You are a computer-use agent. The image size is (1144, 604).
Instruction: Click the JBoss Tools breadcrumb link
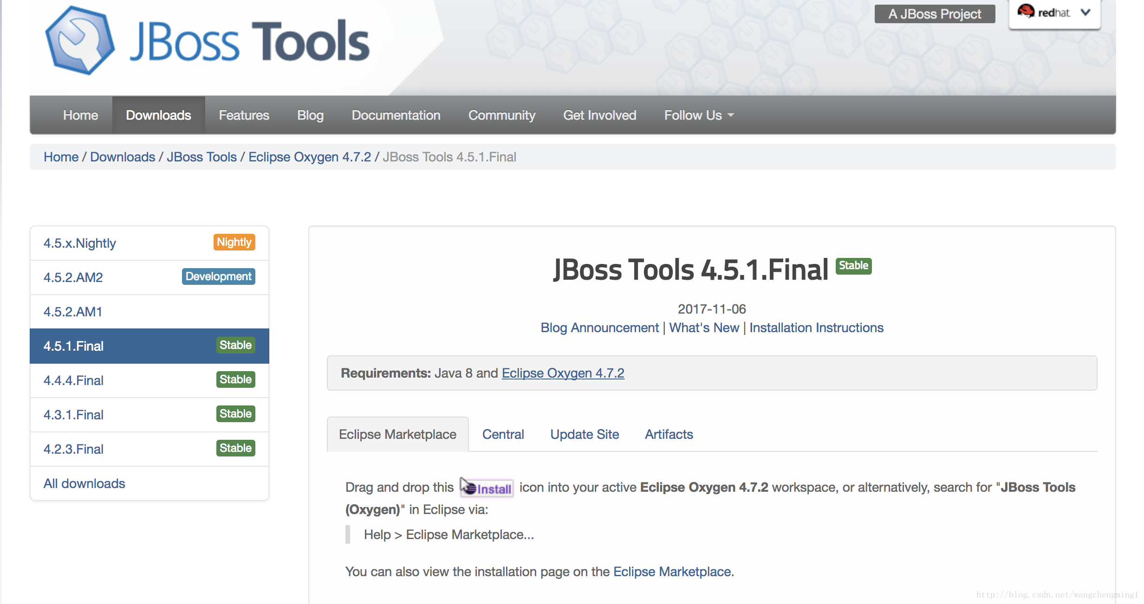pos(201,157)
